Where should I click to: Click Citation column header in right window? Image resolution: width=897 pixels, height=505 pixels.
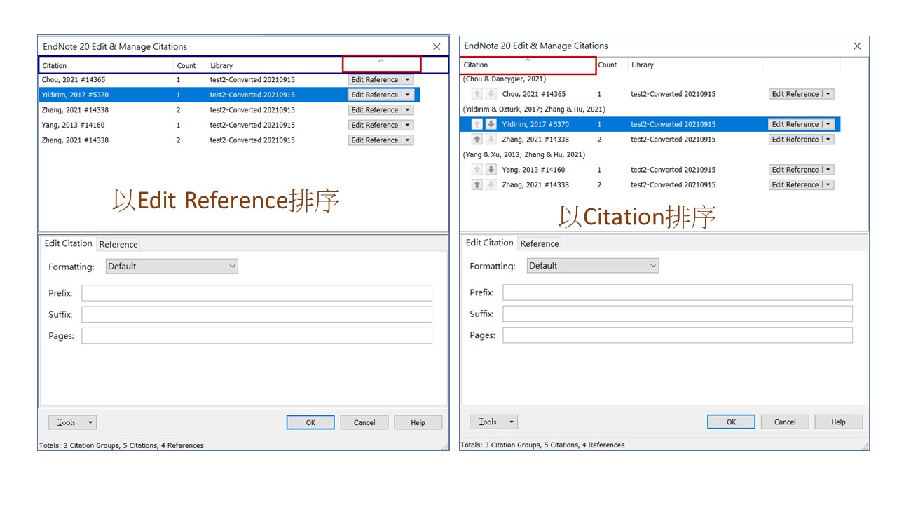[x=528, y=65]
